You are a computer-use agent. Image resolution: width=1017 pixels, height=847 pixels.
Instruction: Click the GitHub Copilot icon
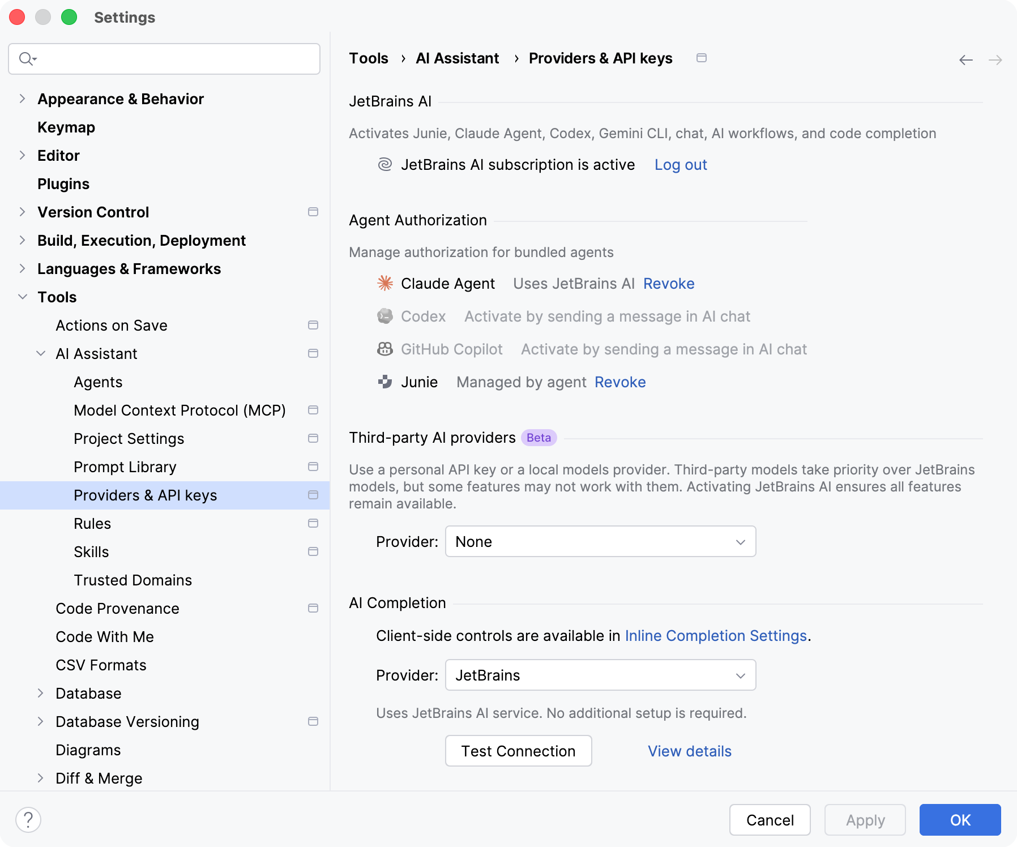click(x=385, y=349)
